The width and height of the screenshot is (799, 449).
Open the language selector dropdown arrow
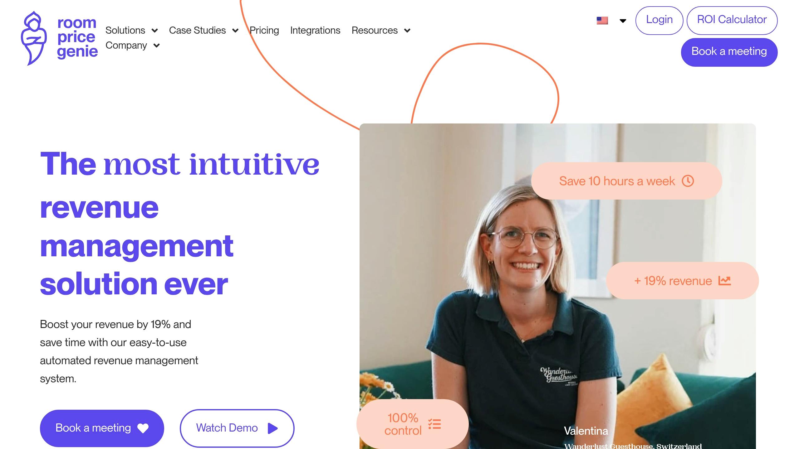(x=623, y=21)
